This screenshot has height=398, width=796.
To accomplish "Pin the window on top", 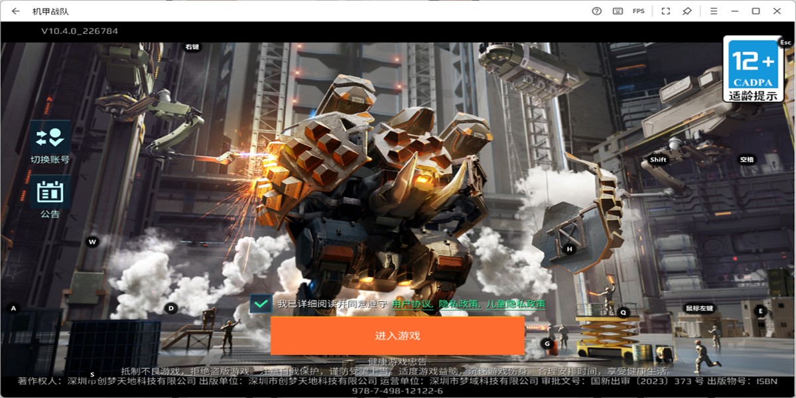I will [x=687, y=11].
